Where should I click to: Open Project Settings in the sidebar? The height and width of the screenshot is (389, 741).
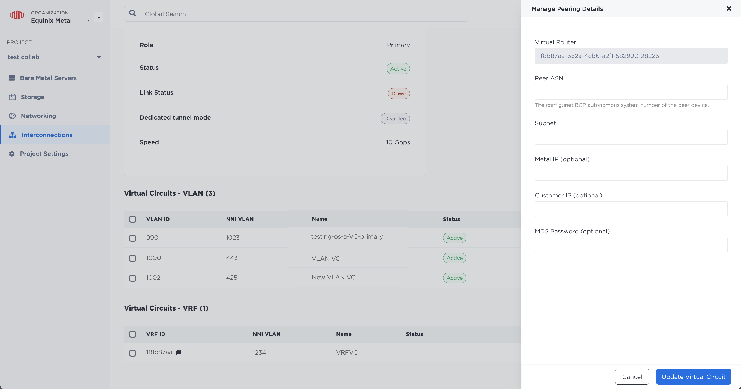(44, 154)
